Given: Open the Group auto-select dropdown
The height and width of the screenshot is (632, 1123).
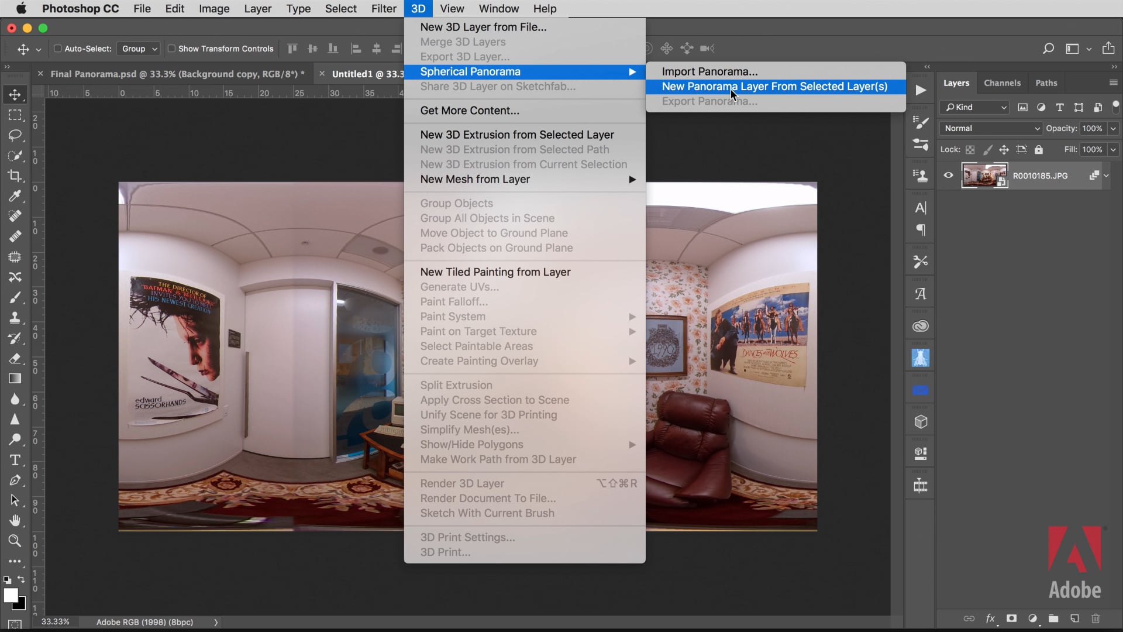Looking at the screenshot, I should (x=139, y=49).
